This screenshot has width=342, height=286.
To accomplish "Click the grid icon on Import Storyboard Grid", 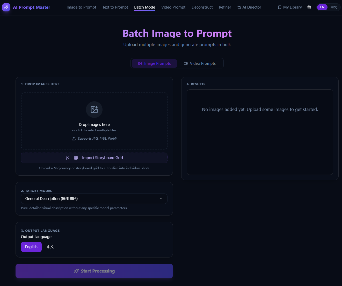I will pos(76,158).
